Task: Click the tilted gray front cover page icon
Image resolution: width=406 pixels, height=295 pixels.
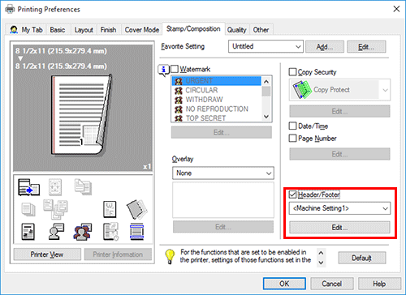Action: (x=136, y=209)
